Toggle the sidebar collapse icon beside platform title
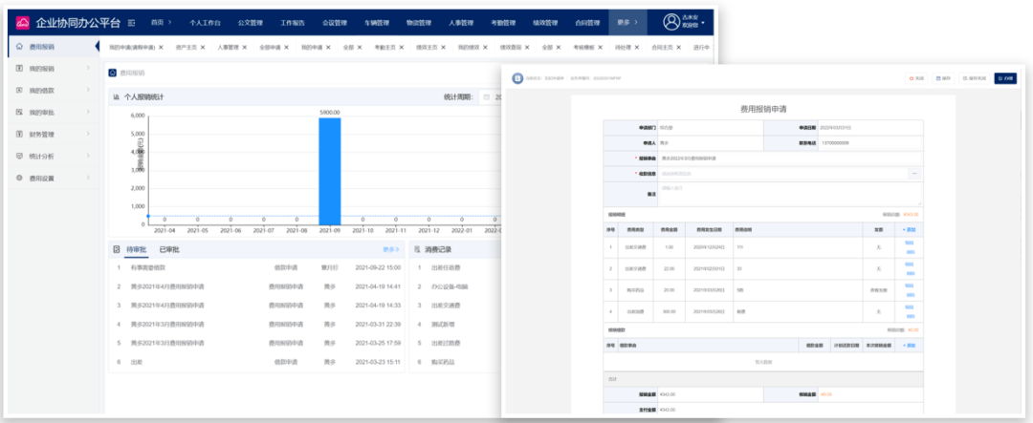The image size is (1033, 423). (x=131, y=22)
